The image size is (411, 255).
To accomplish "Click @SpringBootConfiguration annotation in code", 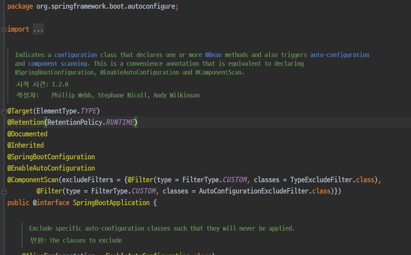I will click(51, 157).
